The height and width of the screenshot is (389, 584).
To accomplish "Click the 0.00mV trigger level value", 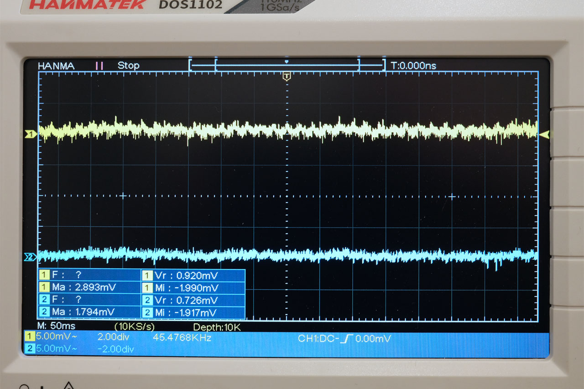I will point(373,338).
